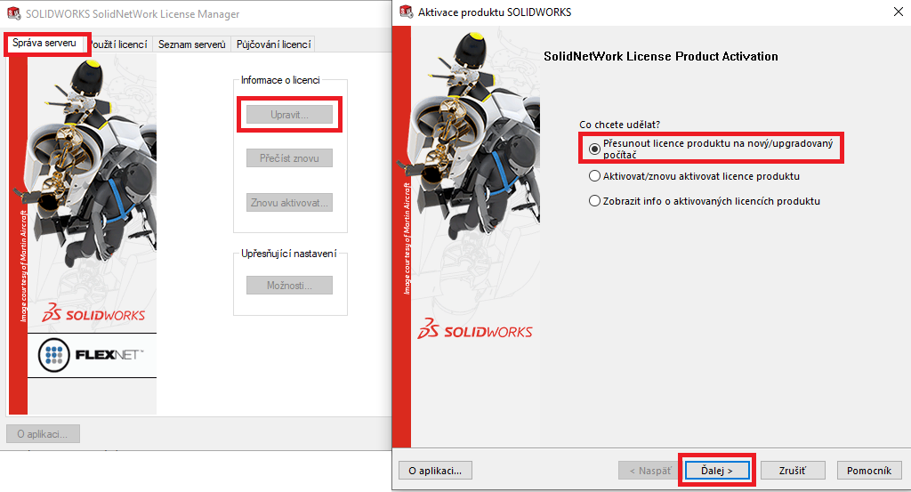
Task: Click SOLIDWORKS icon in activation dialog title bar
Action: 407,12
